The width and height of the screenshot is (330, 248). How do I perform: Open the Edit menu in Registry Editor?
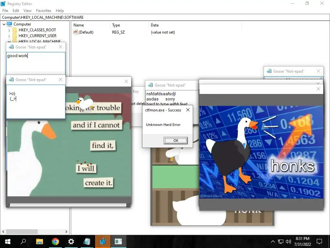15,11
